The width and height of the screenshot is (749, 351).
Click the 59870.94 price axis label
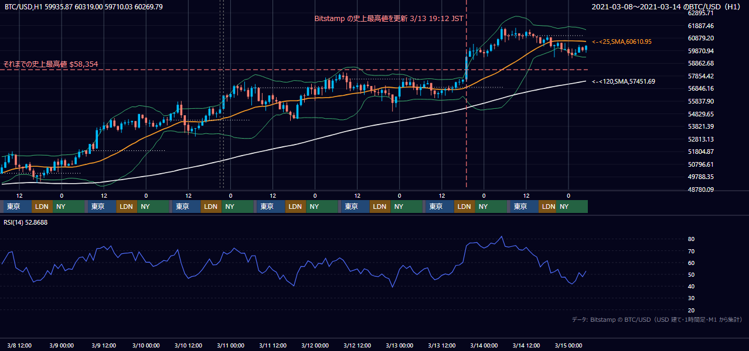[x=700, y=51]
